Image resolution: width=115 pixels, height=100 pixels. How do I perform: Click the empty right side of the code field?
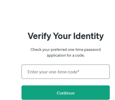[95, 72]
